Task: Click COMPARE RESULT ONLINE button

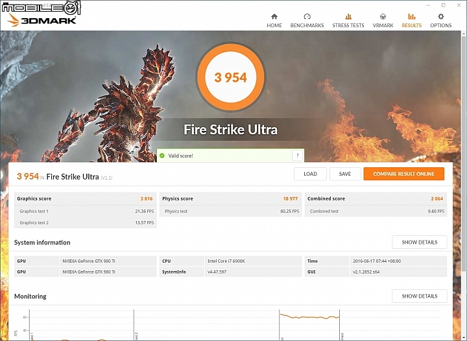Action: coord(403,174)
